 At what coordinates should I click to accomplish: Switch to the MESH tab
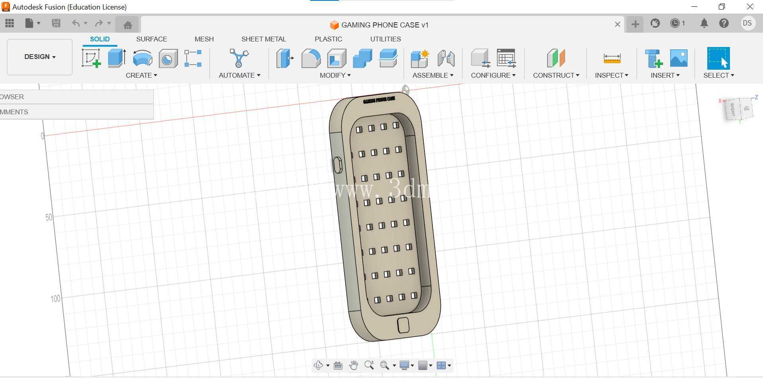click(204, 39)
